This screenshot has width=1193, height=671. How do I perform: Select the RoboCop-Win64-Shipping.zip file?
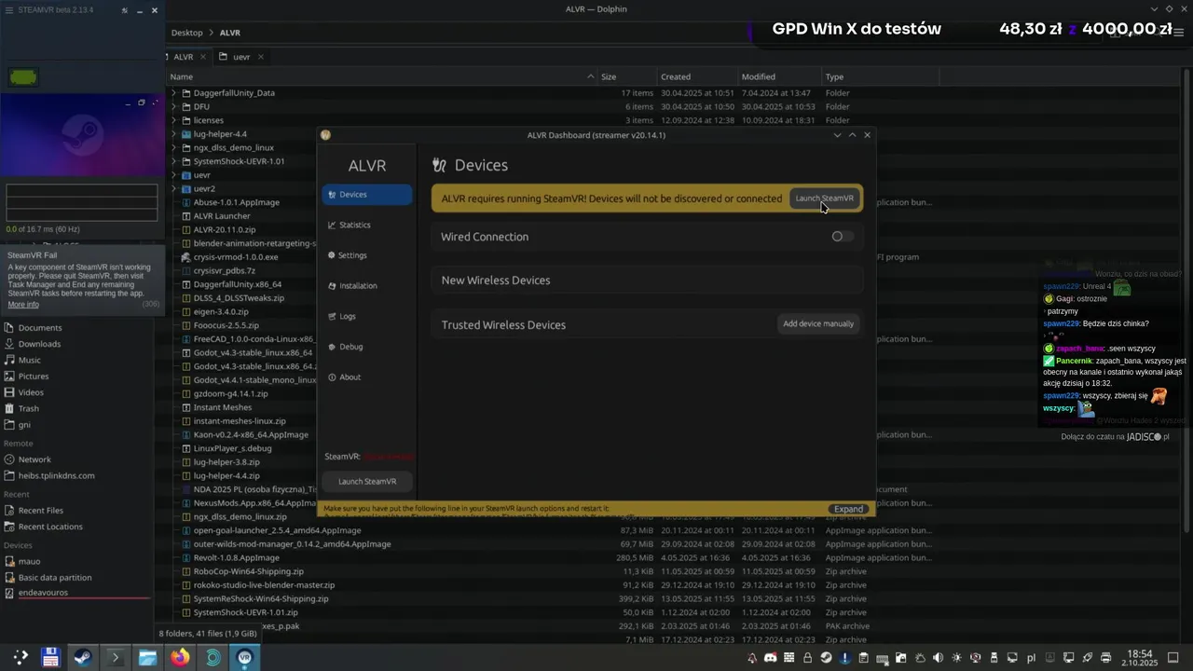tap(248, 571)
